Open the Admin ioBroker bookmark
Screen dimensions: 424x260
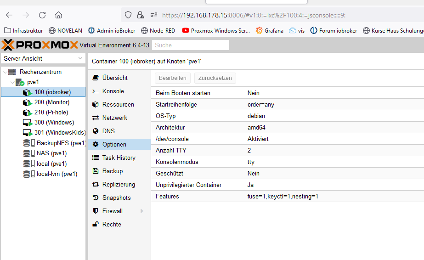pyautogui.click(x=112, y=30)
